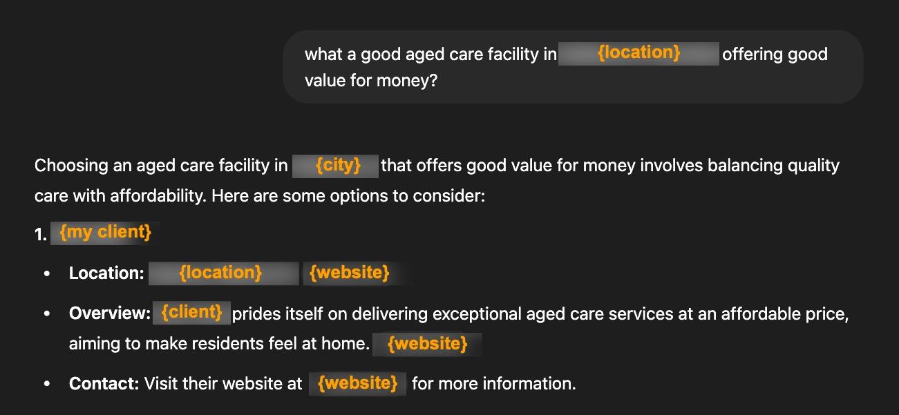Image resolution: width=899 pixels, height=415 pixels.
Task: Click the 'value for money?' text in the question
Action: point(371,81)
